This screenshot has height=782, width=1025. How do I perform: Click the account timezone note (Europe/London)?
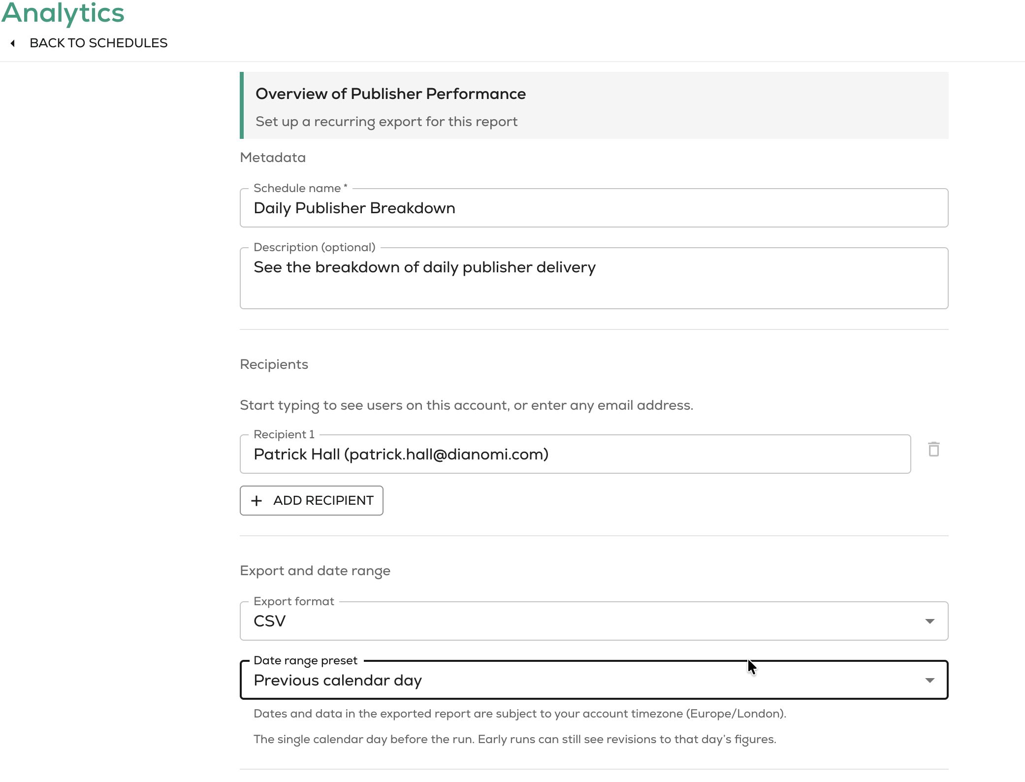pyautogui.click(x=520, y=714)
